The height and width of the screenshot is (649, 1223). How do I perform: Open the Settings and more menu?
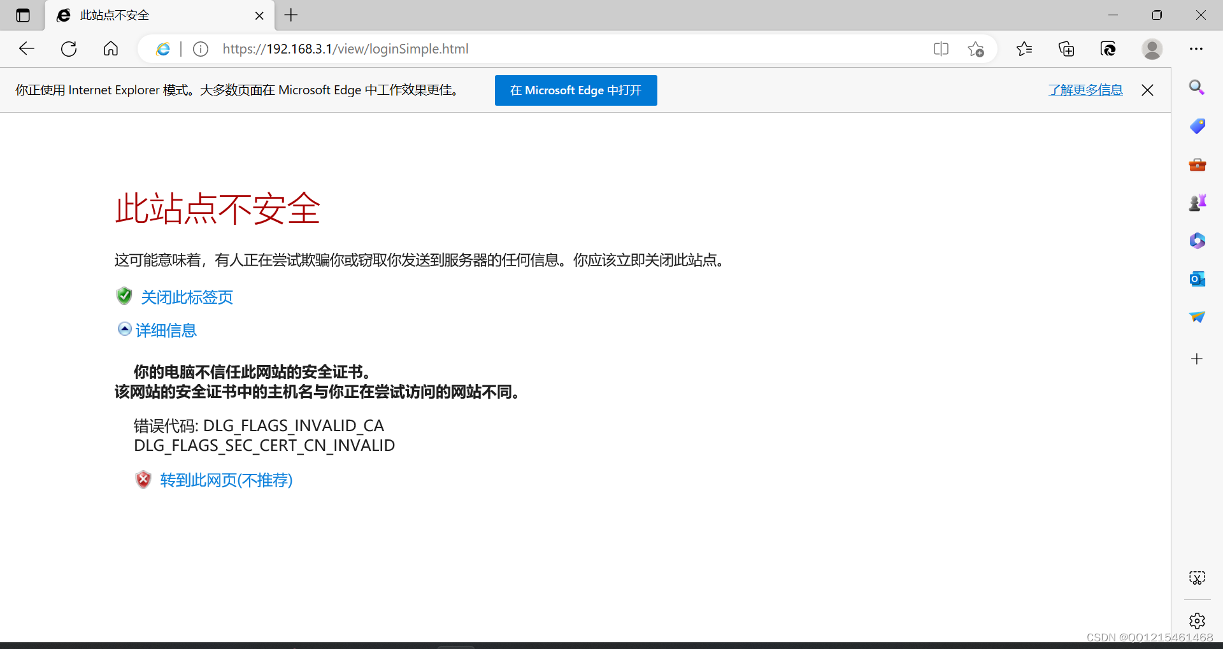[1197, 48]
